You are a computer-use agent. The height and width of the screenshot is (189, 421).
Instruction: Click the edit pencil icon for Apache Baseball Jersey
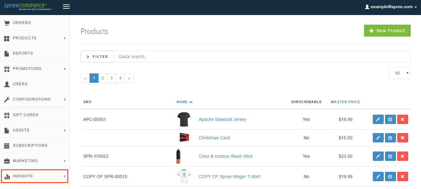coord(378,119)
